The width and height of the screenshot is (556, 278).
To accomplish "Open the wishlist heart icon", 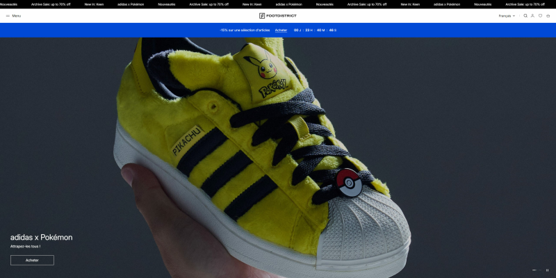I will [x=541, y=15].
